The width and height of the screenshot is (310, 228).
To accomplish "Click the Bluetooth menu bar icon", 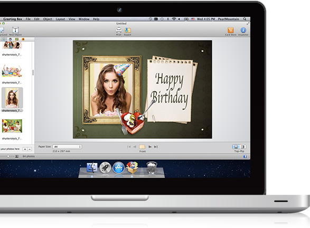I will click(x=168, y=19).
